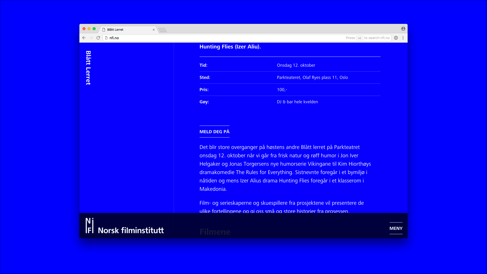
Task: Select the Blått Lerret browser tab
Action: click(x=128, y=30)
